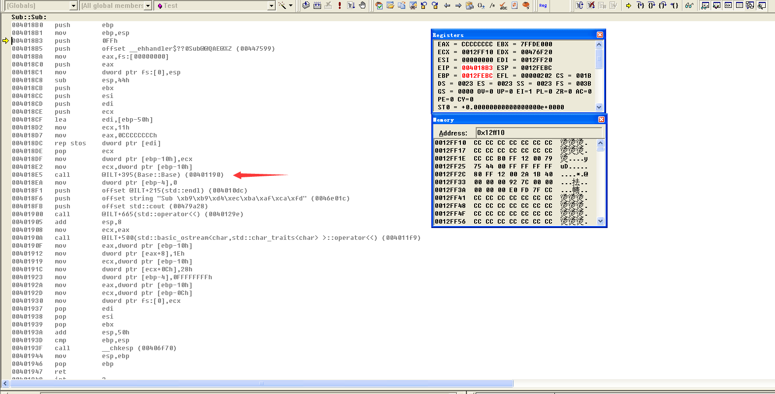Screen dimensions: 775x394
Task: Click the Stop Debugging icon
Action: click(x=591, y=5)
